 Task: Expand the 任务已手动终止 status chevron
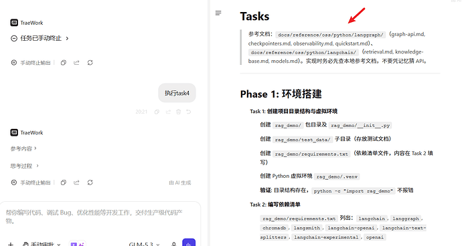[67, 38]
